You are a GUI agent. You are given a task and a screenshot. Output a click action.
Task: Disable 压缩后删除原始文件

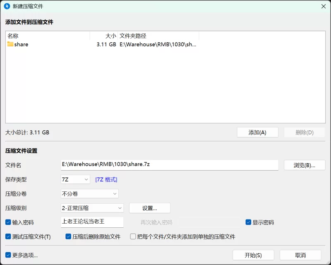(68, 236)
